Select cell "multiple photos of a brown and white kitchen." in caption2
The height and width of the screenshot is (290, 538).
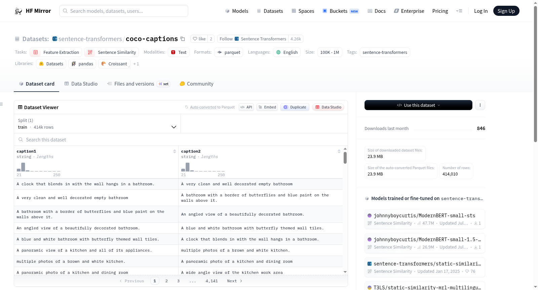[x=260, y=250]
